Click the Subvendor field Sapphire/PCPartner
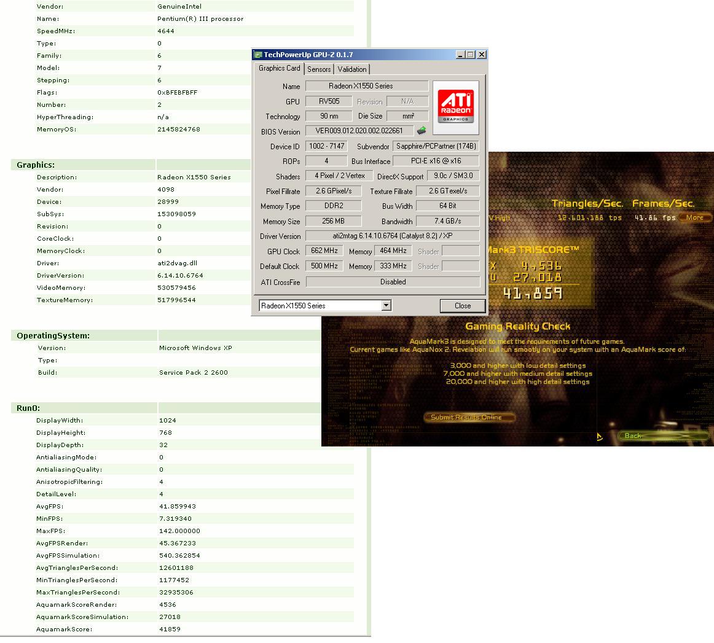 436,146
